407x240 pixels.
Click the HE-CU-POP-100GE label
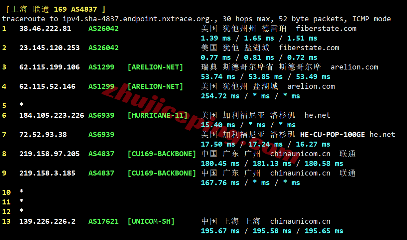click(333, 135)
